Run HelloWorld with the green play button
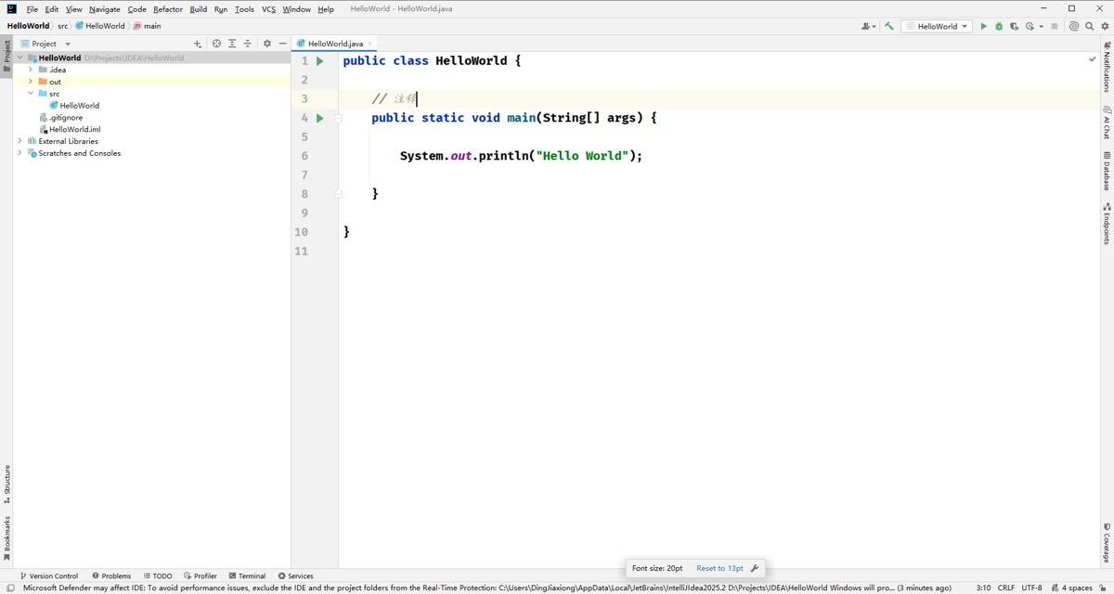The width and height of the screenshot is (1114, 594). [983, 26]
